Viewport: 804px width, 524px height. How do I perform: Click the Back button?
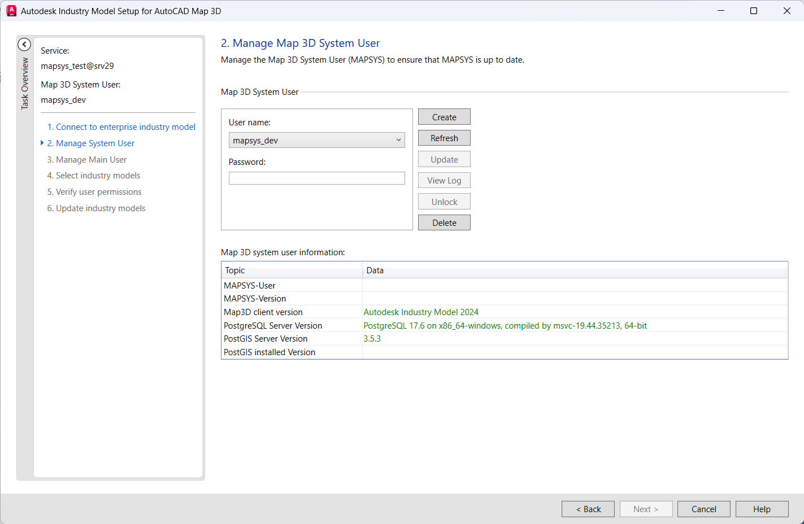pos(588,509)
